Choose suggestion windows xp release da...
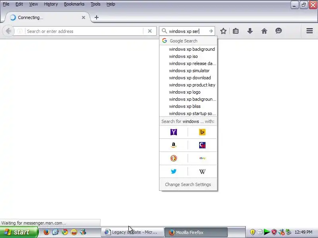318x238 pixels. (x=188, y=63)
